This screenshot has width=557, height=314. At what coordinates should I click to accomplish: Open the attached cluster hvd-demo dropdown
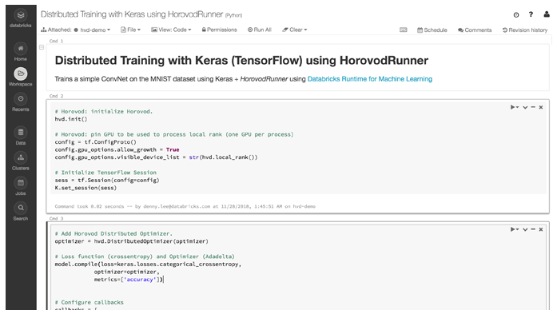pos(92,30)
